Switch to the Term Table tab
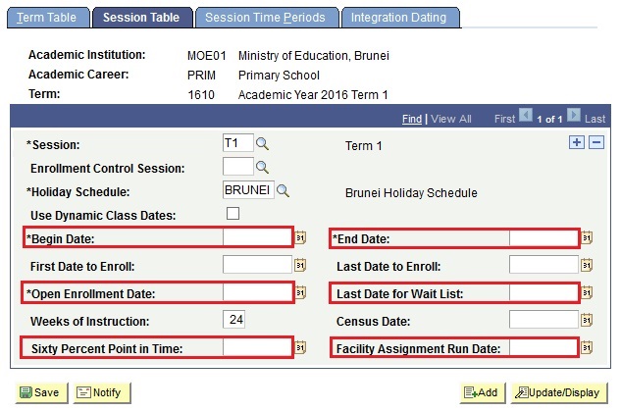The height and width of the screenshot is (412, 621). click(x=48, y=18)
